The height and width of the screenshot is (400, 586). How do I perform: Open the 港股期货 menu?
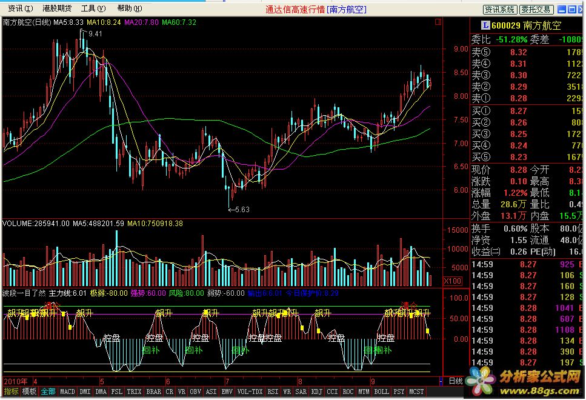[57, 8]
